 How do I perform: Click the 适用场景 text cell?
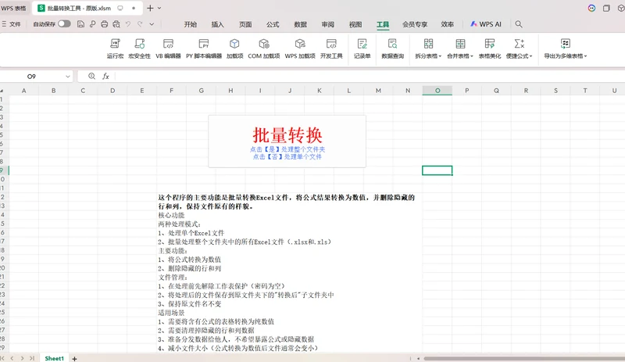point(171,313)
